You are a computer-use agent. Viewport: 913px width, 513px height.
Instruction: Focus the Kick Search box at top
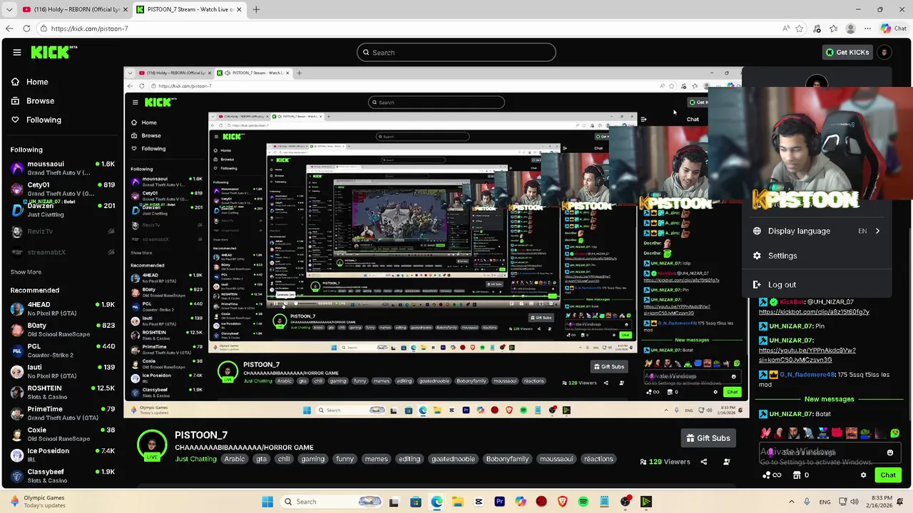456,52
